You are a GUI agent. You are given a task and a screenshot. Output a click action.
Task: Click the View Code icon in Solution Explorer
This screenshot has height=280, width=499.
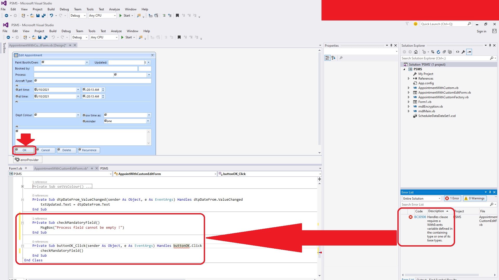(x=458, y=52)
